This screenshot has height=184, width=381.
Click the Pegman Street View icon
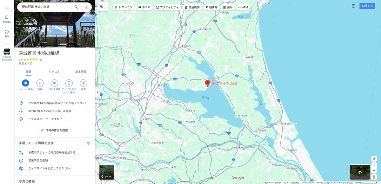(374, 177)
